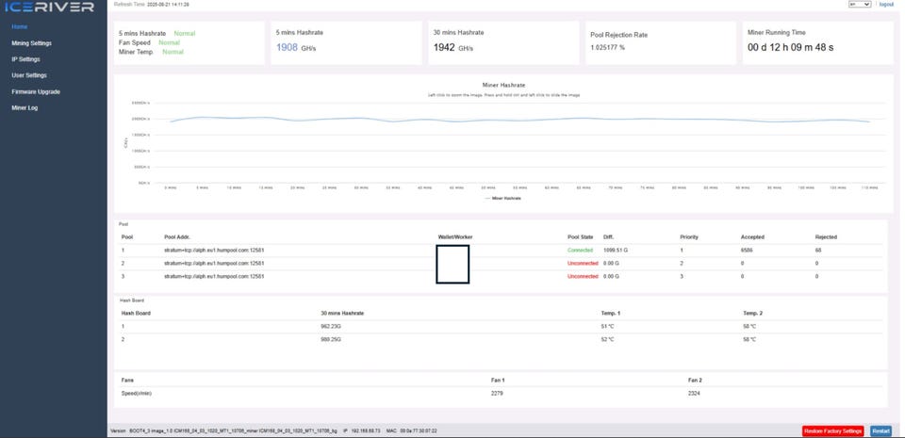Navigate to Firmware Upgrade
This screenshot has height=438, width=905.
tap(36, 91)
